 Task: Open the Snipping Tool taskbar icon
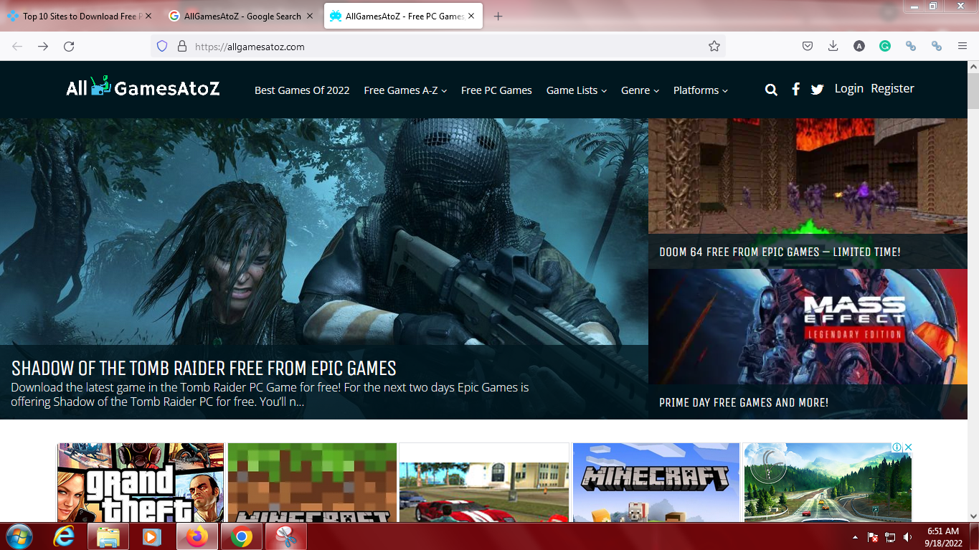tap(286, 536)
